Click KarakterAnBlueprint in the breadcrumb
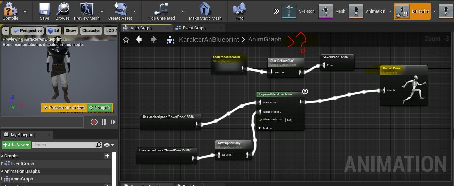Screen dimensions: 454x186 tap(209, 39)
